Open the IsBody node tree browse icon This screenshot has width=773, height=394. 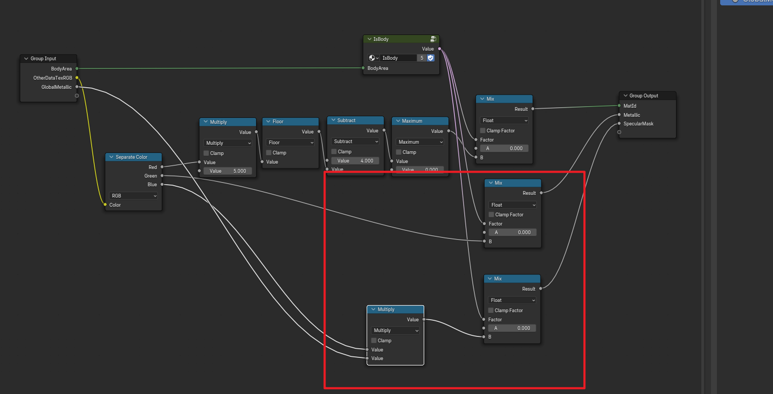click(374, 58)
